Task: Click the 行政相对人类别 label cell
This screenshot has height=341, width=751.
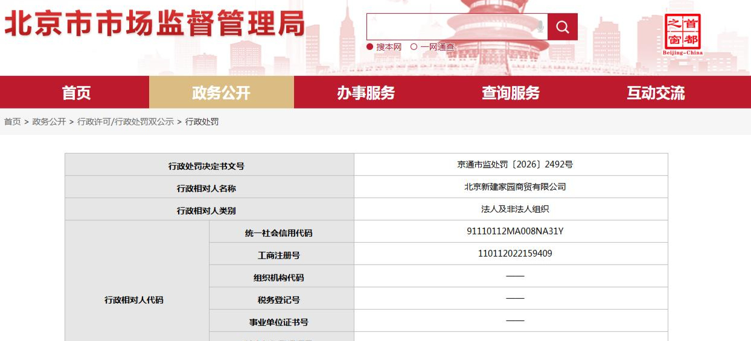Action: (x=209, y=209)
